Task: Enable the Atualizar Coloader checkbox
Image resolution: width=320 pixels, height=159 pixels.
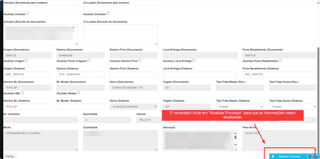Action: [x=108, y=14]
